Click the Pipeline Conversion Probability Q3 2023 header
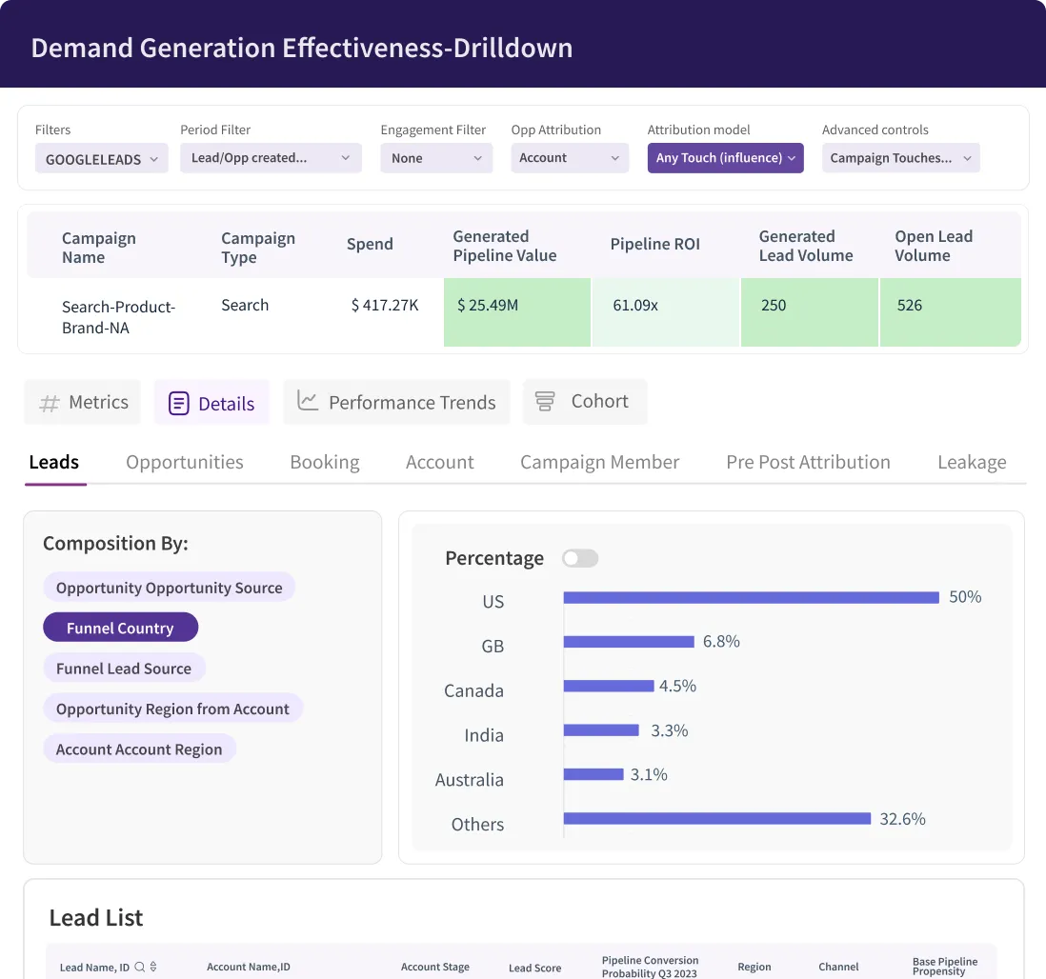The width and height of the screenshot is (1046, 979). point(650,967)
